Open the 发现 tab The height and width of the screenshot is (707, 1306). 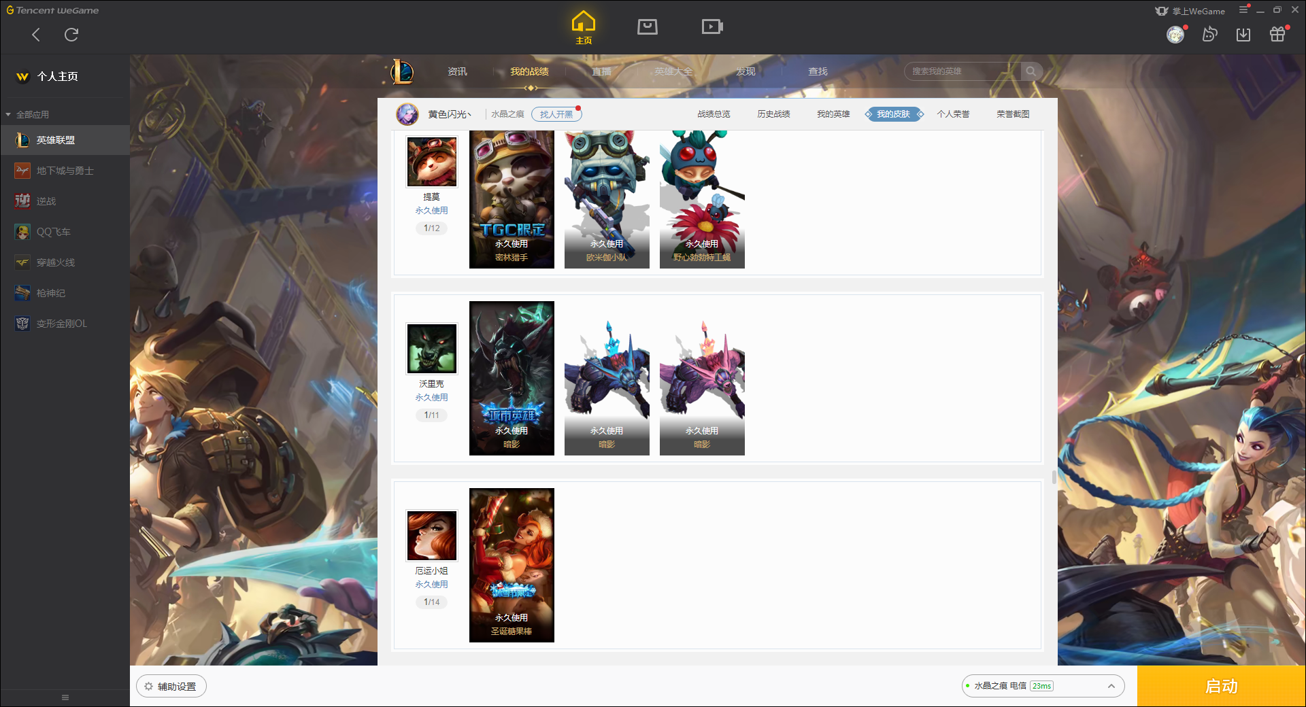pos(746,71)
